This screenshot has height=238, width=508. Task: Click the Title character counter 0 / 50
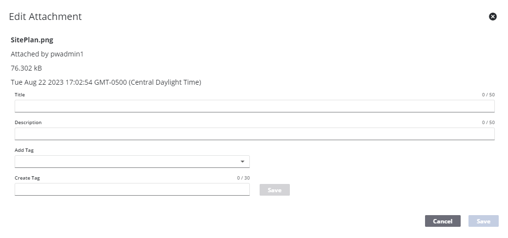click(488, 95)
